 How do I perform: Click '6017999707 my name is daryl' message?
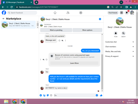click(x=56, y=88)
